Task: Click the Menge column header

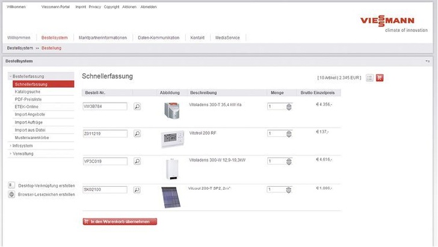Action: click(277, 93)
